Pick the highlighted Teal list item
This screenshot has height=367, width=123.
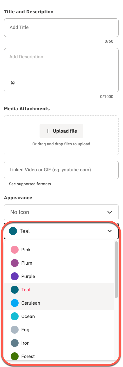59,290
